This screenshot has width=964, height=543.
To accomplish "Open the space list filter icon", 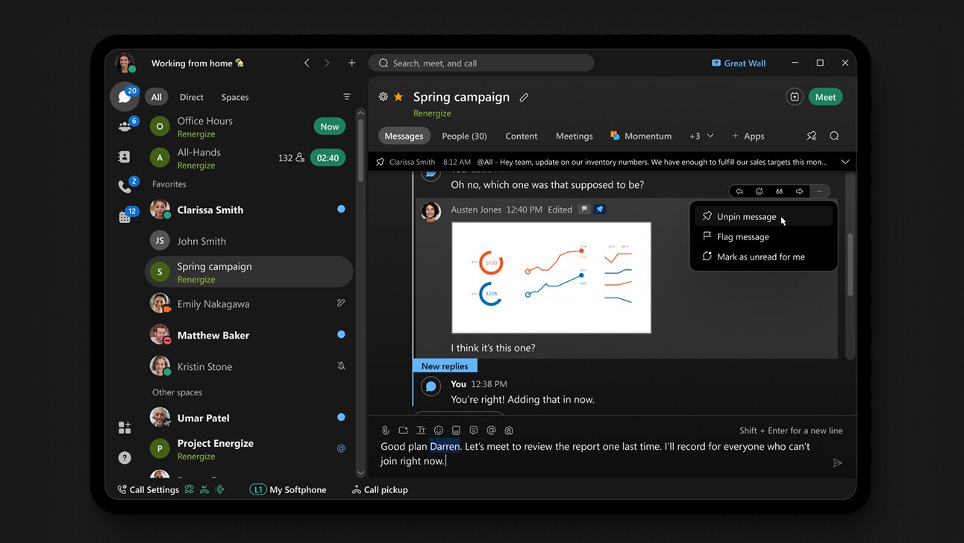I will tap(347, 97).
